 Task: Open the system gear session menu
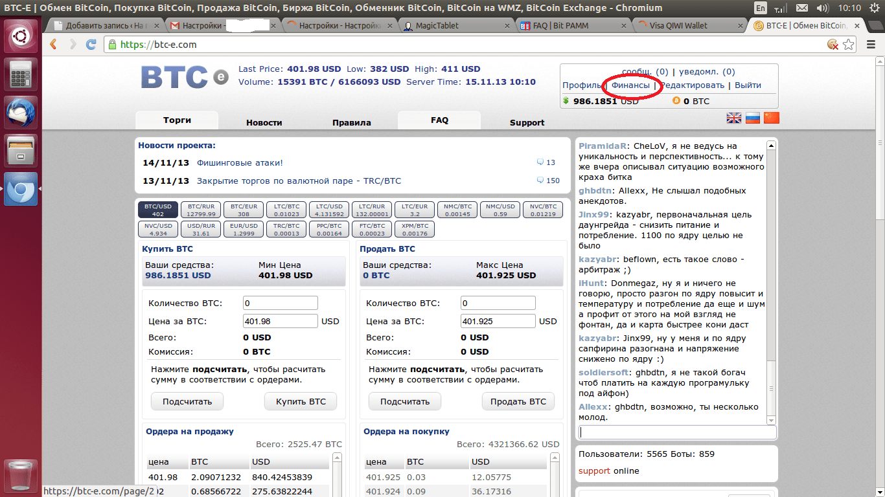click(874, 8)
